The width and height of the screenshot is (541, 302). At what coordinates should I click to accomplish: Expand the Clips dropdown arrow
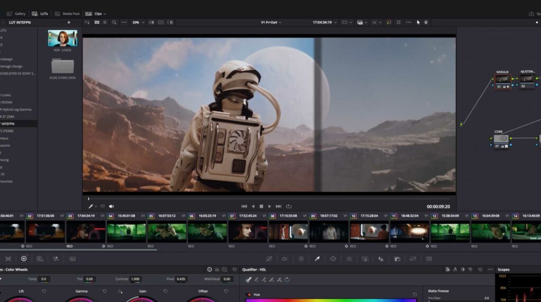tap(105, 14)
